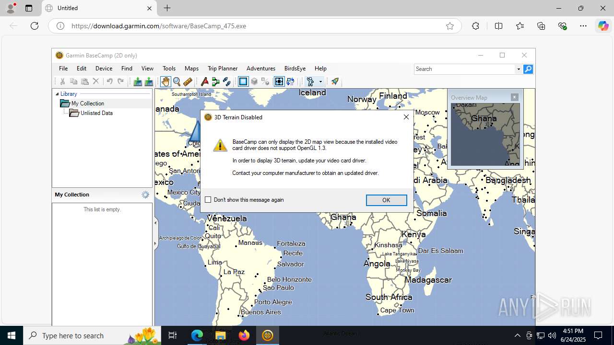Add this page to browser favorites star
Image resolution: width=614 pixels, height=345 pixels.
[x=450, y=26]
